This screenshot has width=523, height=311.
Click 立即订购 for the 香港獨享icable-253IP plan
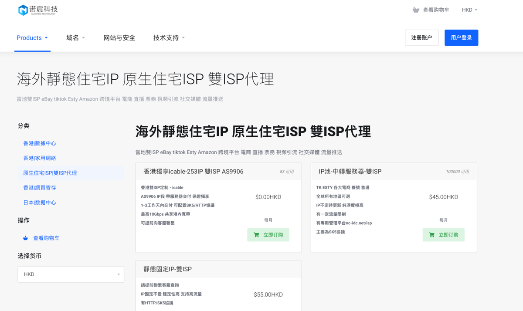coord(268,234)
